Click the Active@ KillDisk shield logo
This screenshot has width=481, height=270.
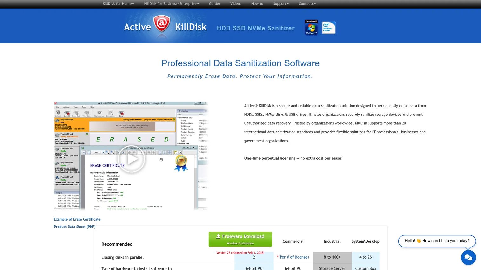pyautogui.click(x=162, y=24)
